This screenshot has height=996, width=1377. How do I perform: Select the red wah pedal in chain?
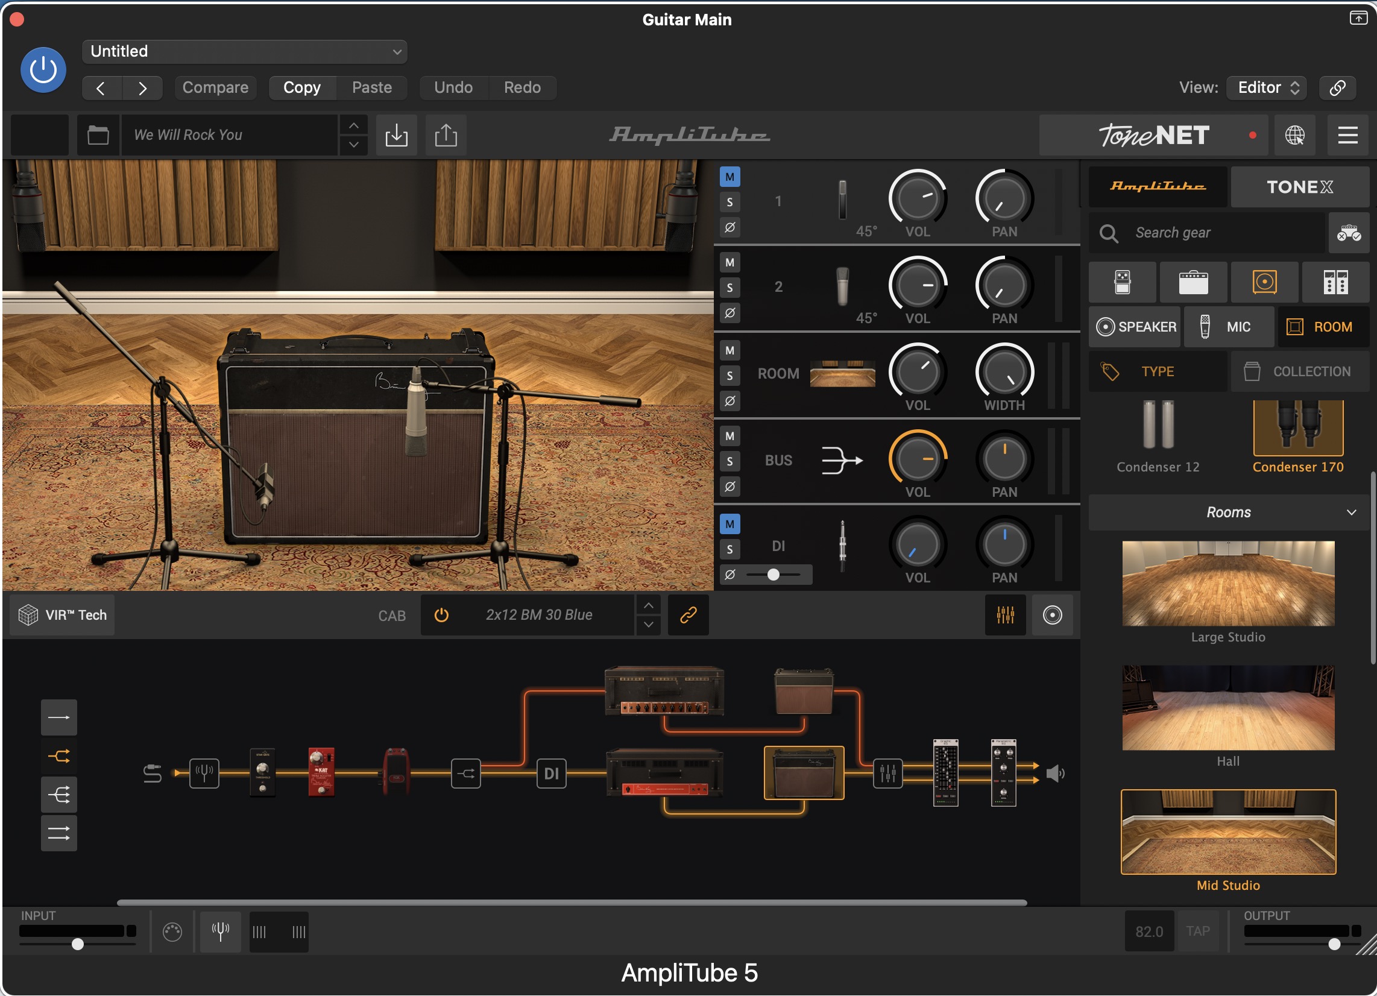click(395, 772)
